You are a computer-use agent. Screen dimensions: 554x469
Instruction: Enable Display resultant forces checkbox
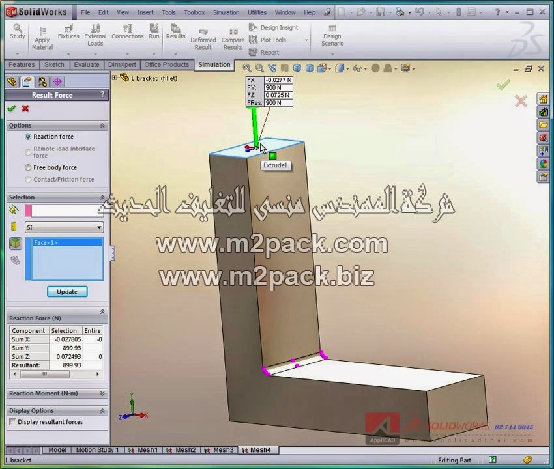(x=13, y=422)
